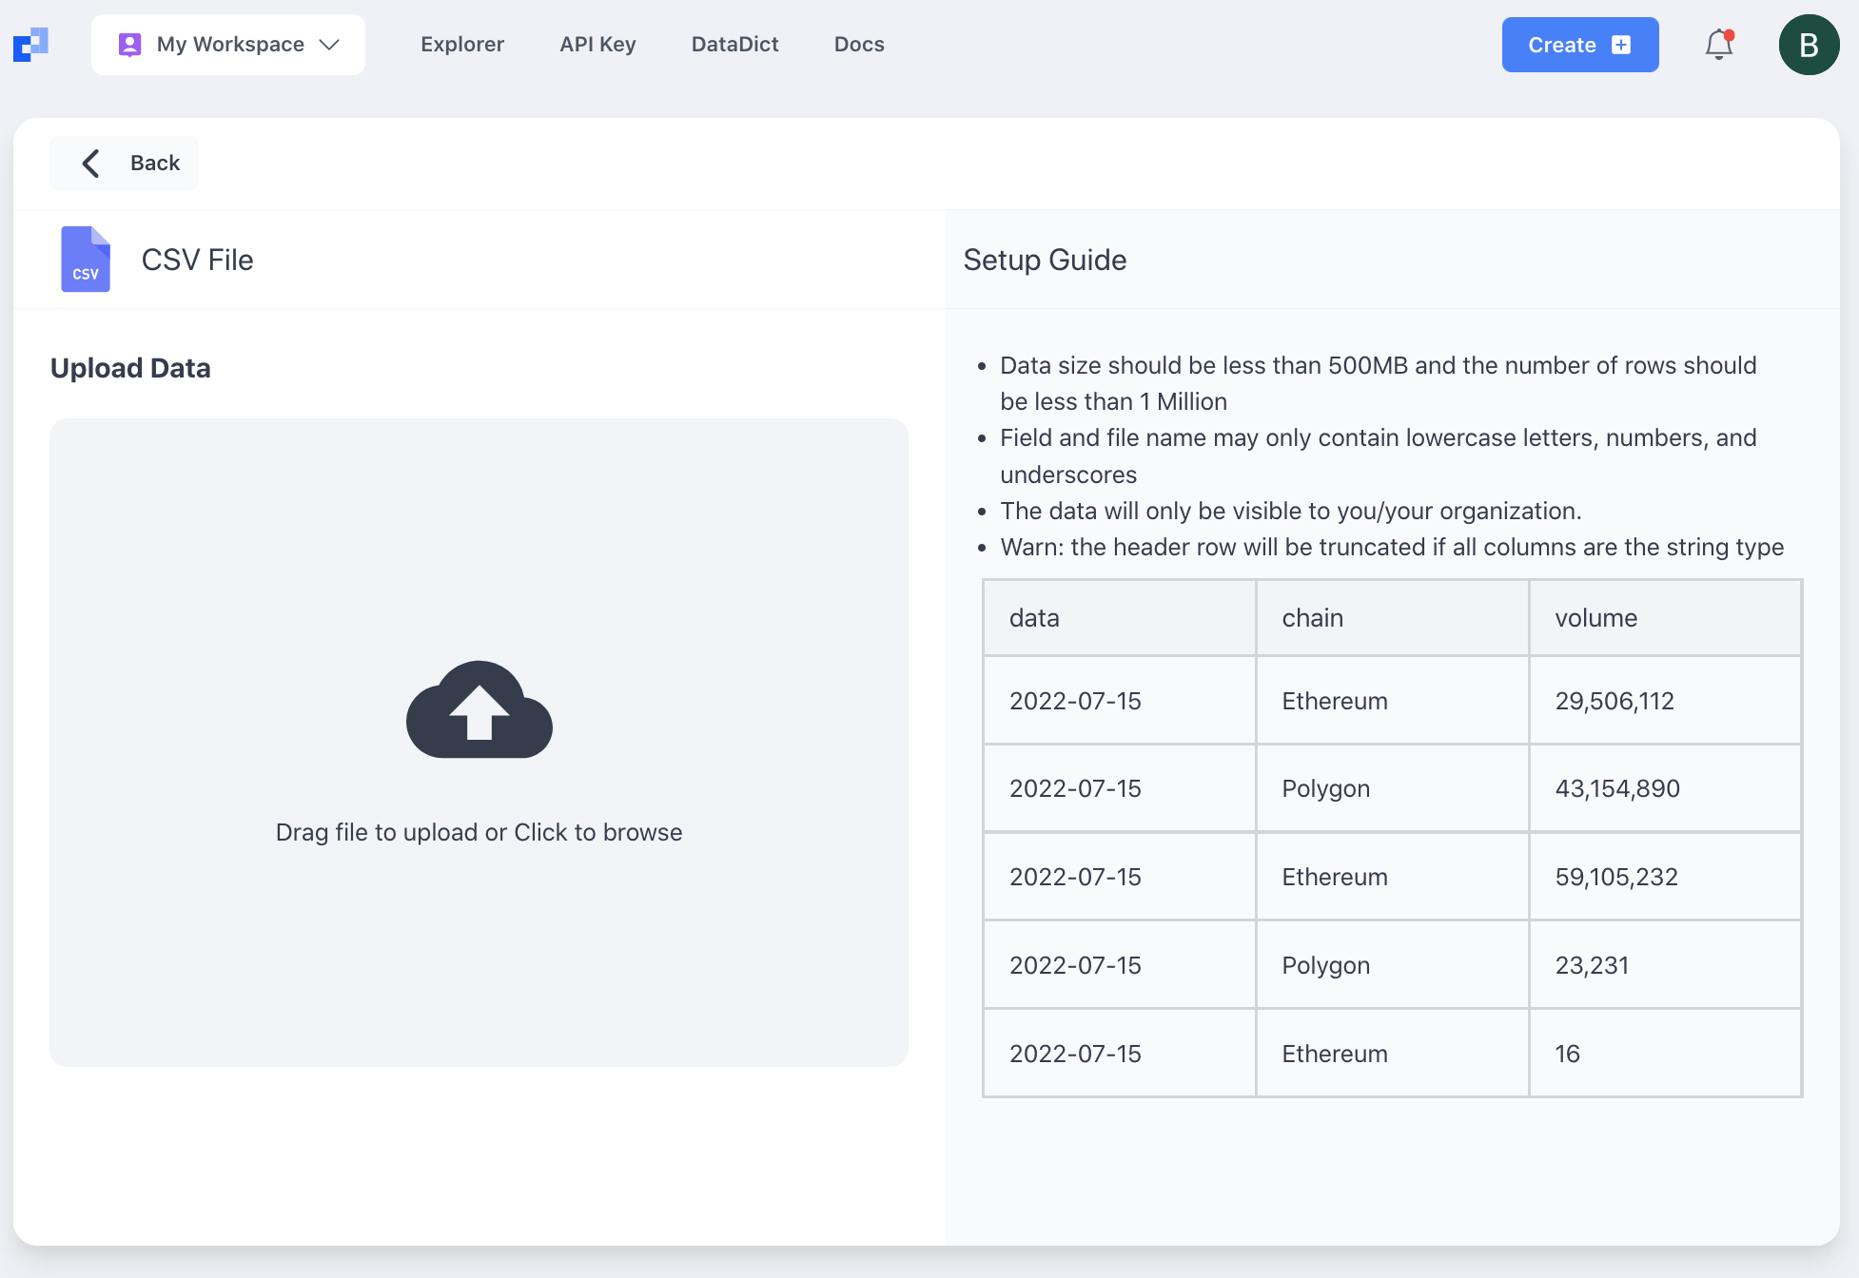Open the Explorer menu item

[462, 45]
